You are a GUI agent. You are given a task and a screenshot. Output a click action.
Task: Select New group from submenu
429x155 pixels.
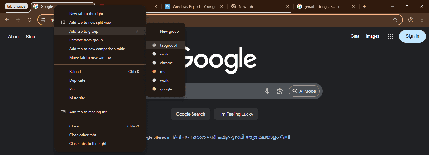coord(169,31)
